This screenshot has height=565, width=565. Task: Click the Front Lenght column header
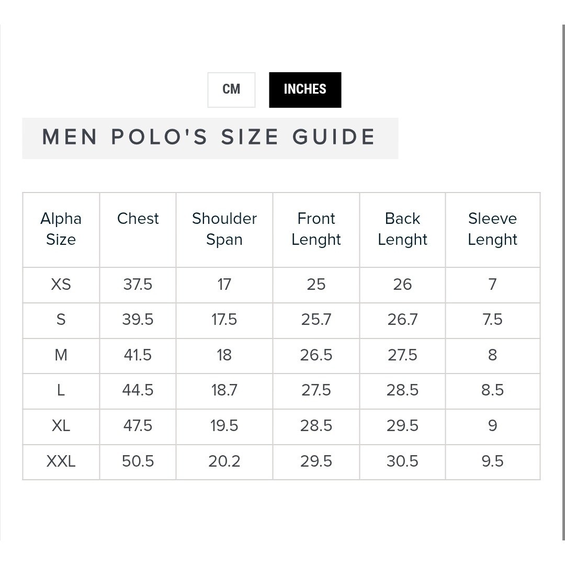316,229
